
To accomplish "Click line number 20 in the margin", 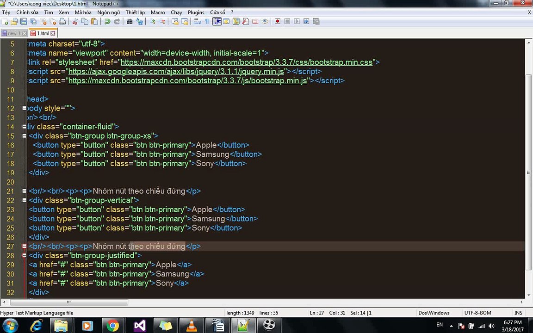I will 11,182.
